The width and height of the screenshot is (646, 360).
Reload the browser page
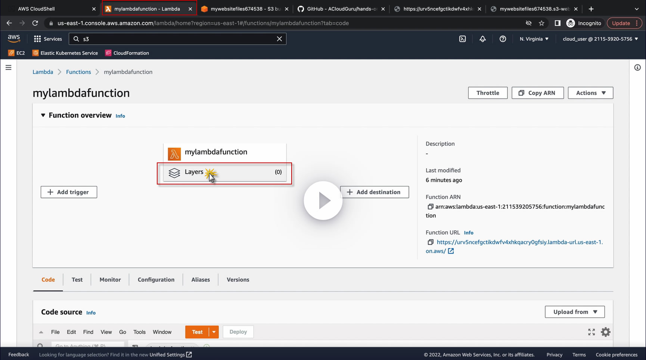point(35,23)
